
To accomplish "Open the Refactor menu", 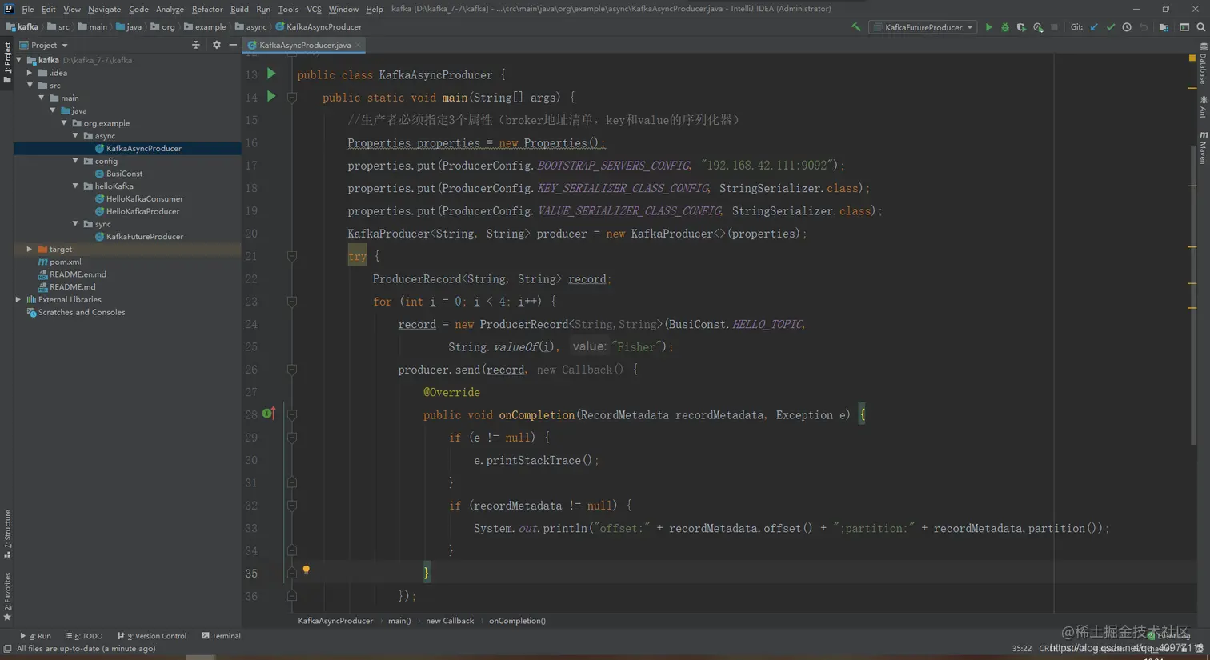I will click(207, 9).
